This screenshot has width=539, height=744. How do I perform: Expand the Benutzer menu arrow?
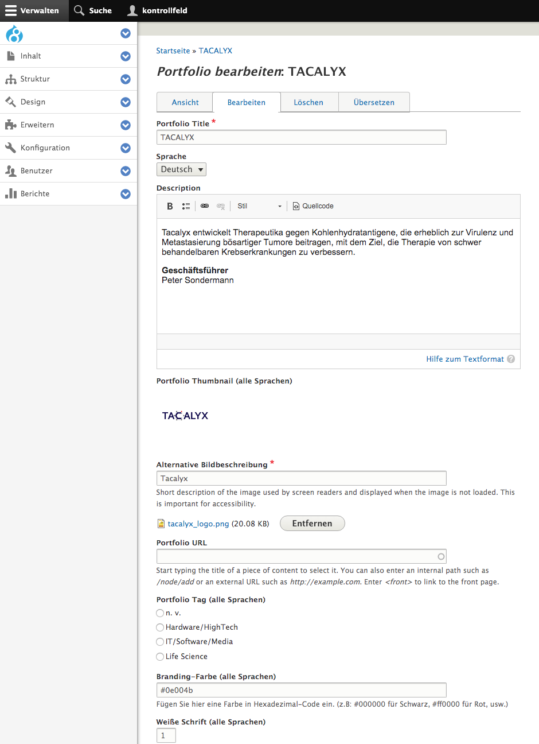pos(126,171)
